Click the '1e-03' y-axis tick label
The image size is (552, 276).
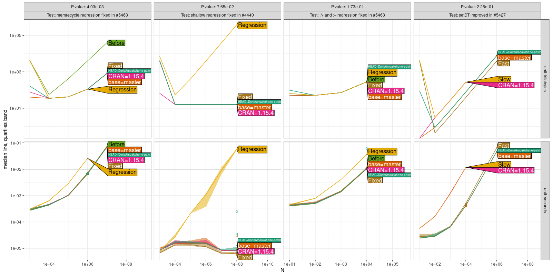point(16,196)
